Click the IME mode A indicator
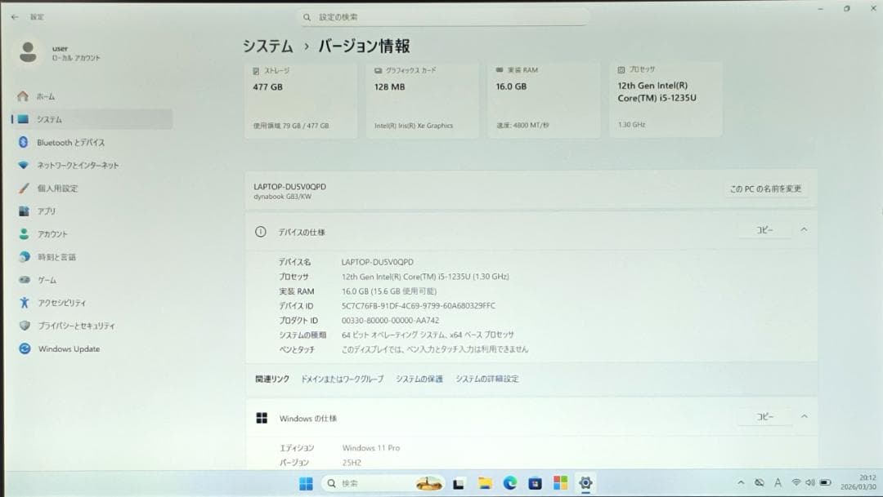The height and width of the screenshot is (497, 883). click(x=778, y=483)
